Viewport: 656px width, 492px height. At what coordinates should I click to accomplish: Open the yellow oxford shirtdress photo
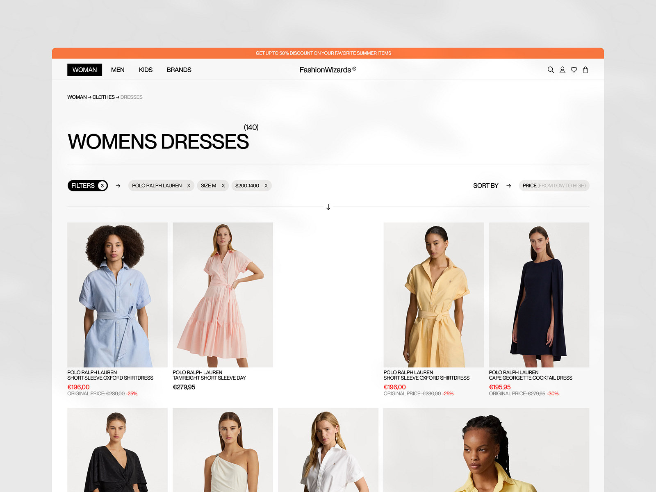(x=433, y=295)
